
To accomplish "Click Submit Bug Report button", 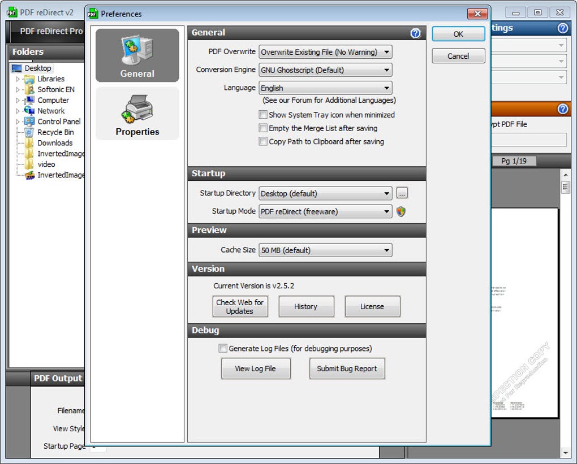I will [x=347, y=368].
